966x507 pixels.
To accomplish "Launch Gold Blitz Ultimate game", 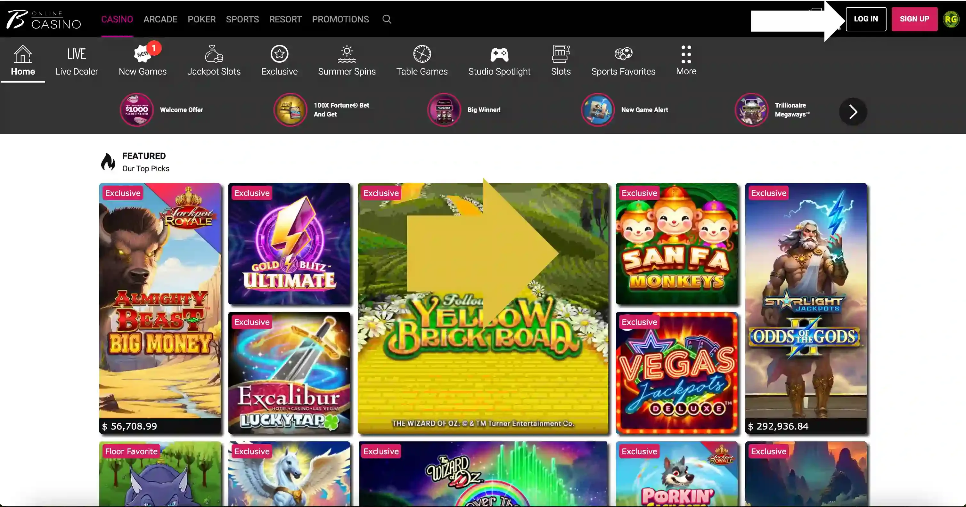I will click(x=289, y=244).
